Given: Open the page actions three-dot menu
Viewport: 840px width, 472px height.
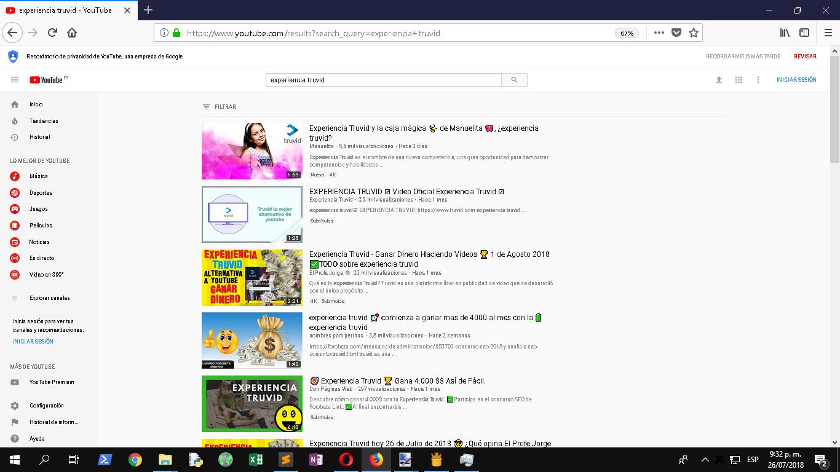Looking at the screenshot, I should pos(659,33).
